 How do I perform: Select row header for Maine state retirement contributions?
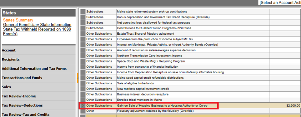pyautogui.click(x=83, y=12)
